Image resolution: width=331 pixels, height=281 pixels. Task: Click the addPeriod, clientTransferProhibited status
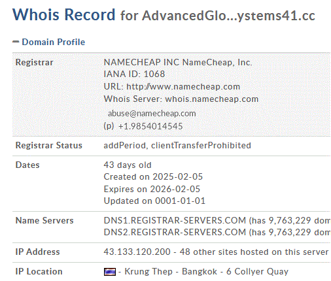pos(177,145)
